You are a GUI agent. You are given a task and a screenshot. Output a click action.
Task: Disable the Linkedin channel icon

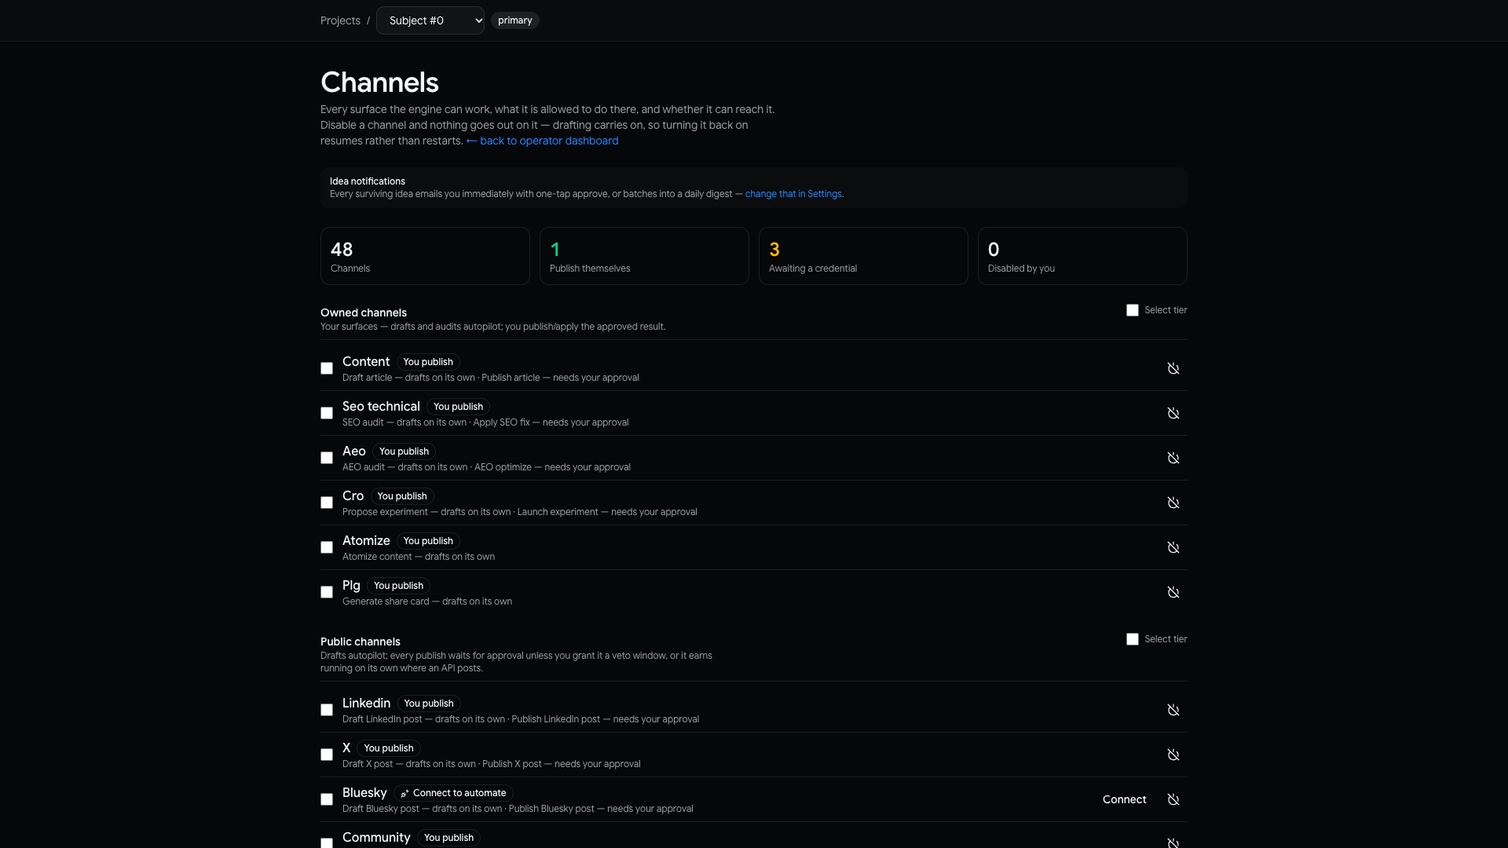1173,710
